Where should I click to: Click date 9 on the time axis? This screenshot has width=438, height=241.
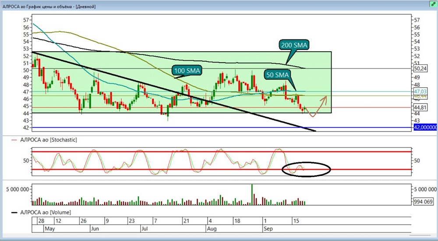coord(107,221)
